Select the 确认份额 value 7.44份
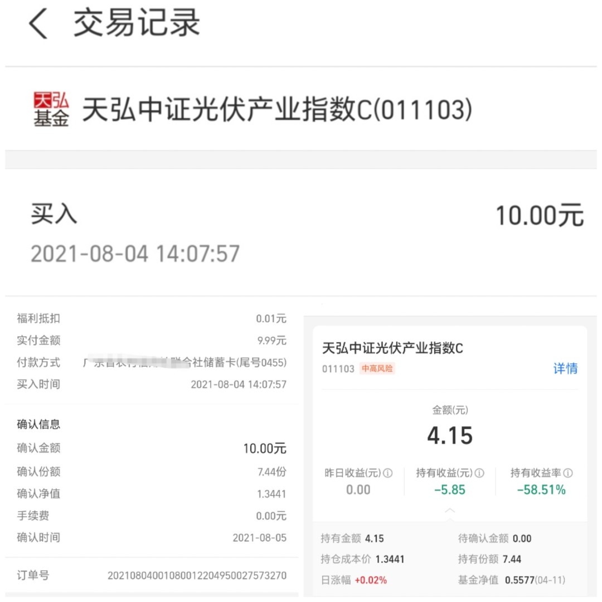 (x=272, y=472)
